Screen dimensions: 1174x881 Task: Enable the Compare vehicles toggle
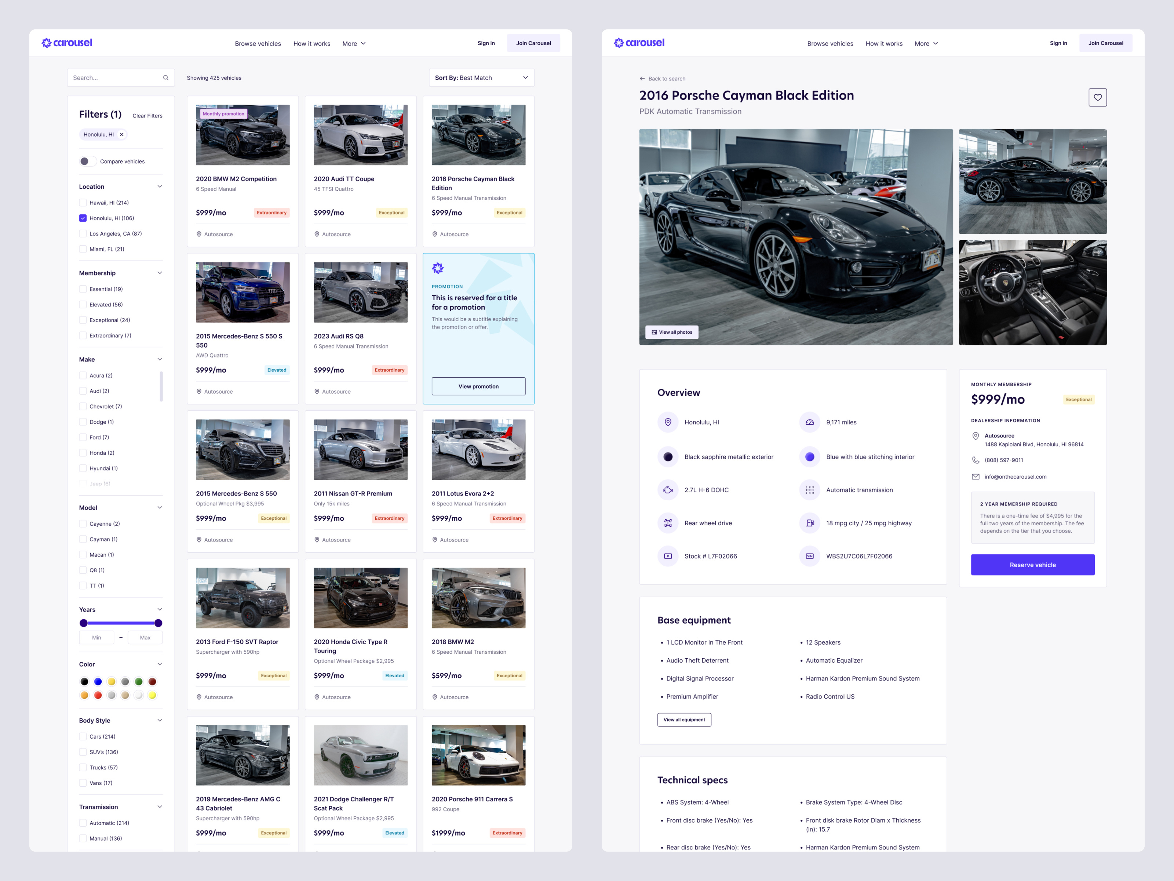point(88,161)
